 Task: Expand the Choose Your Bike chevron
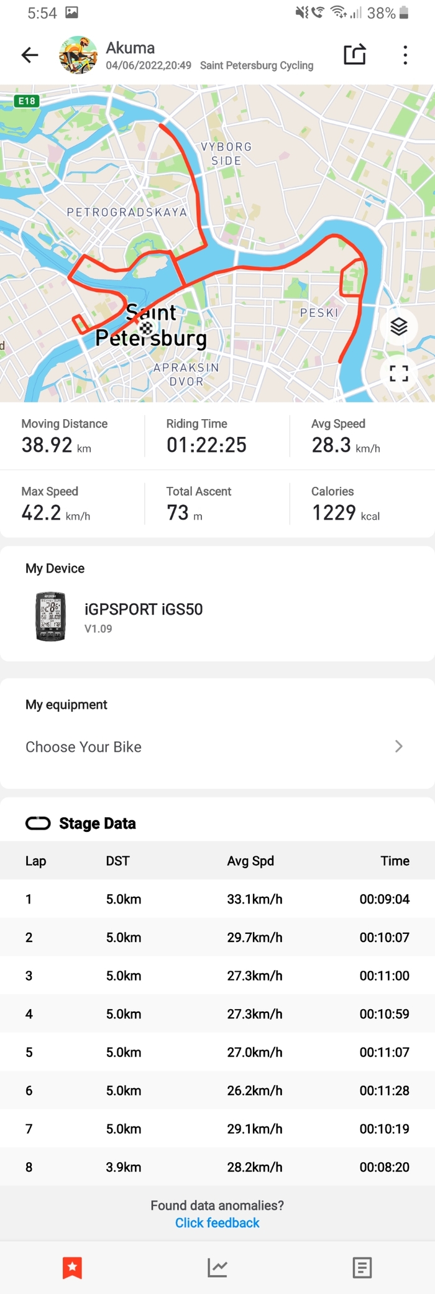click(x=399, y=746)
